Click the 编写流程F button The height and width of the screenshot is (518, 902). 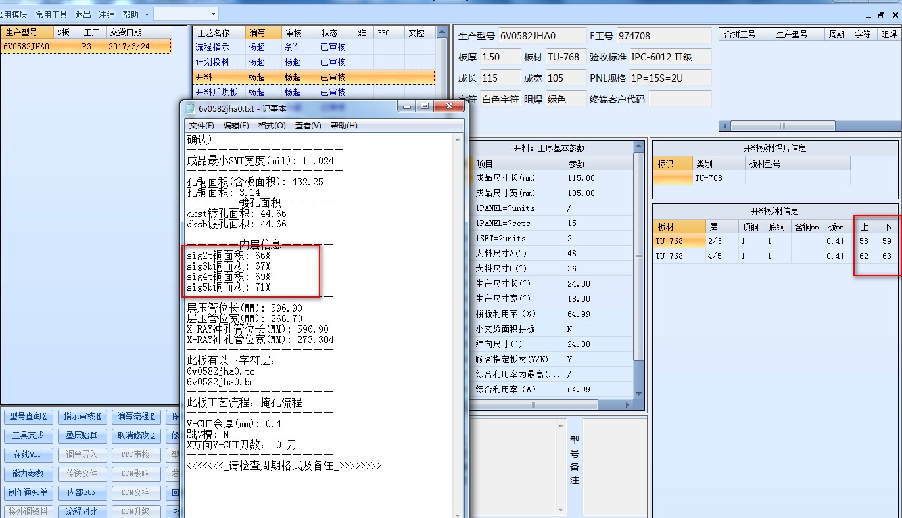[x=135, y=417]
